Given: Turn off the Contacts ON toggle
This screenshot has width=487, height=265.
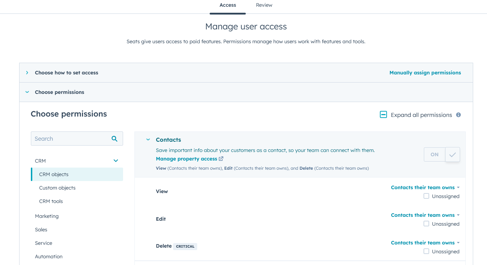Looking at the screenshot, I should pyautogui.click(x=434, y=154).
